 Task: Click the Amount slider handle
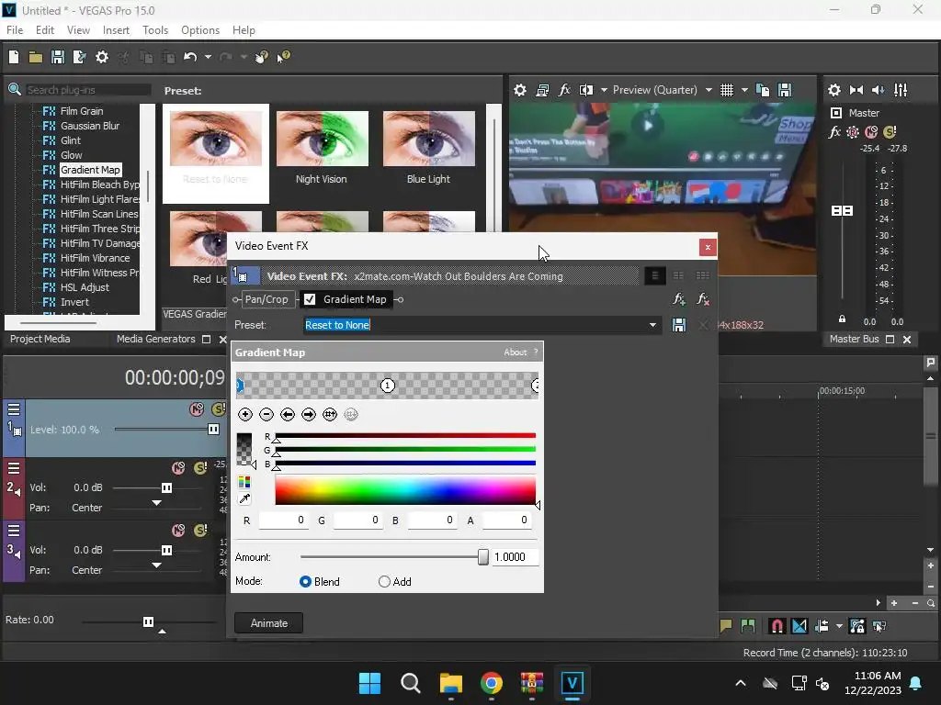coord(482,557)
